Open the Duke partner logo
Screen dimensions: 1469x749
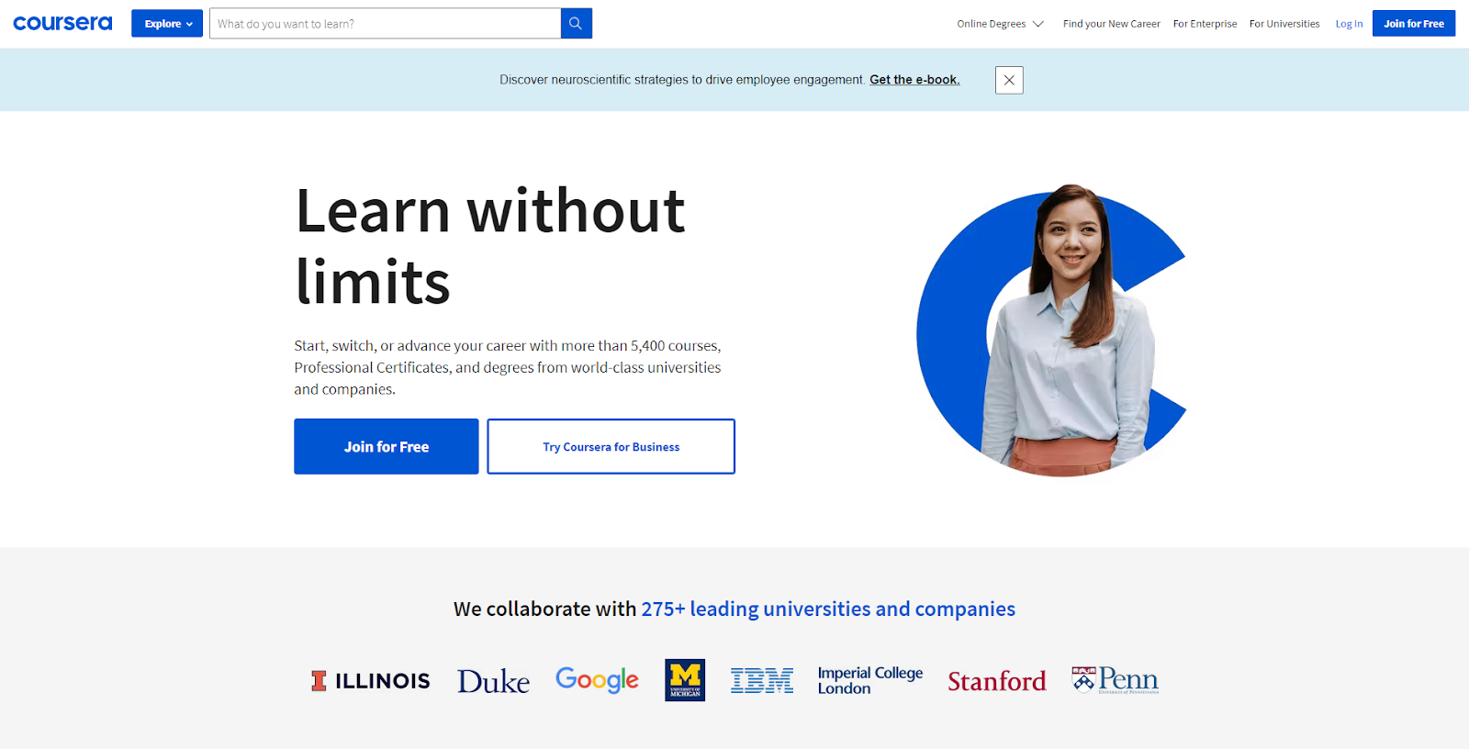click(x=493, y=681)
